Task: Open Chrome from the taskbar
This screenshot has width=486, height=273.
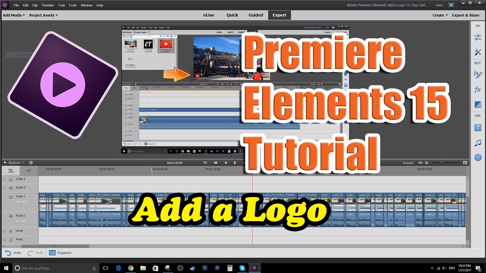Action: [x=130, y=268]
